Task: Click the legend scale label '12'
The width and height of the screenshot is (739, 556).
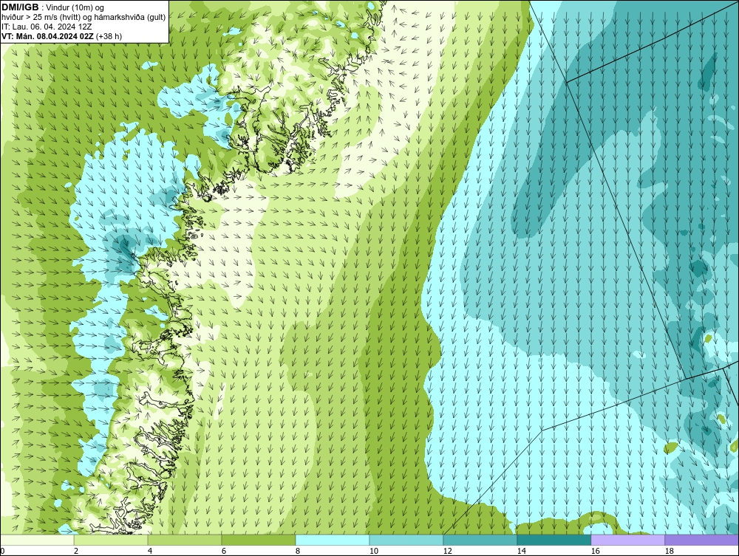Action: [448, 551]
